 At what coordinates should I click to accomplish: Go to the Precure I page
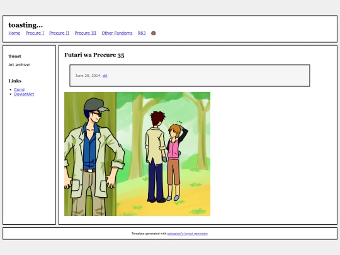coord(35,33)
